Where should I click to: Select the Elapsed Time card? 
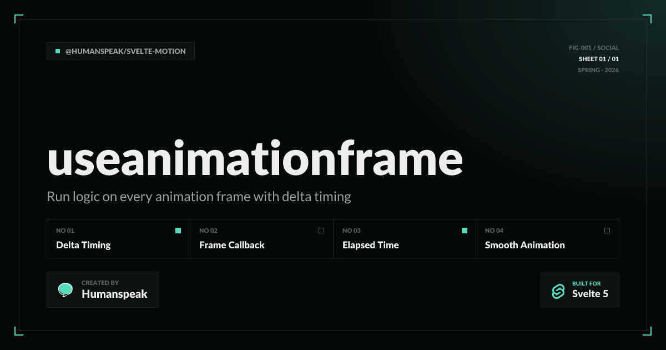point(405,239)
